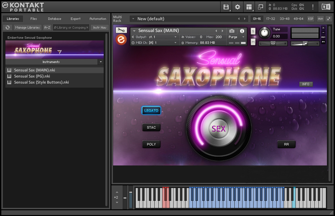Expand the Instruments dropdown arrow in library
335x216 pixels.
click(x=101, y=62)
